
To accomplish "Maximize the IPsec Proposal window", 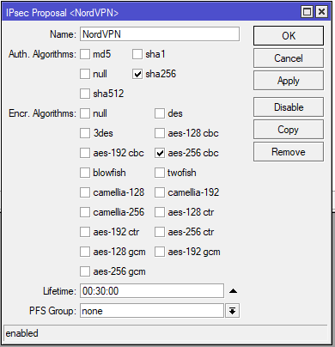I will pyautogui.click(x=308, y=12).
